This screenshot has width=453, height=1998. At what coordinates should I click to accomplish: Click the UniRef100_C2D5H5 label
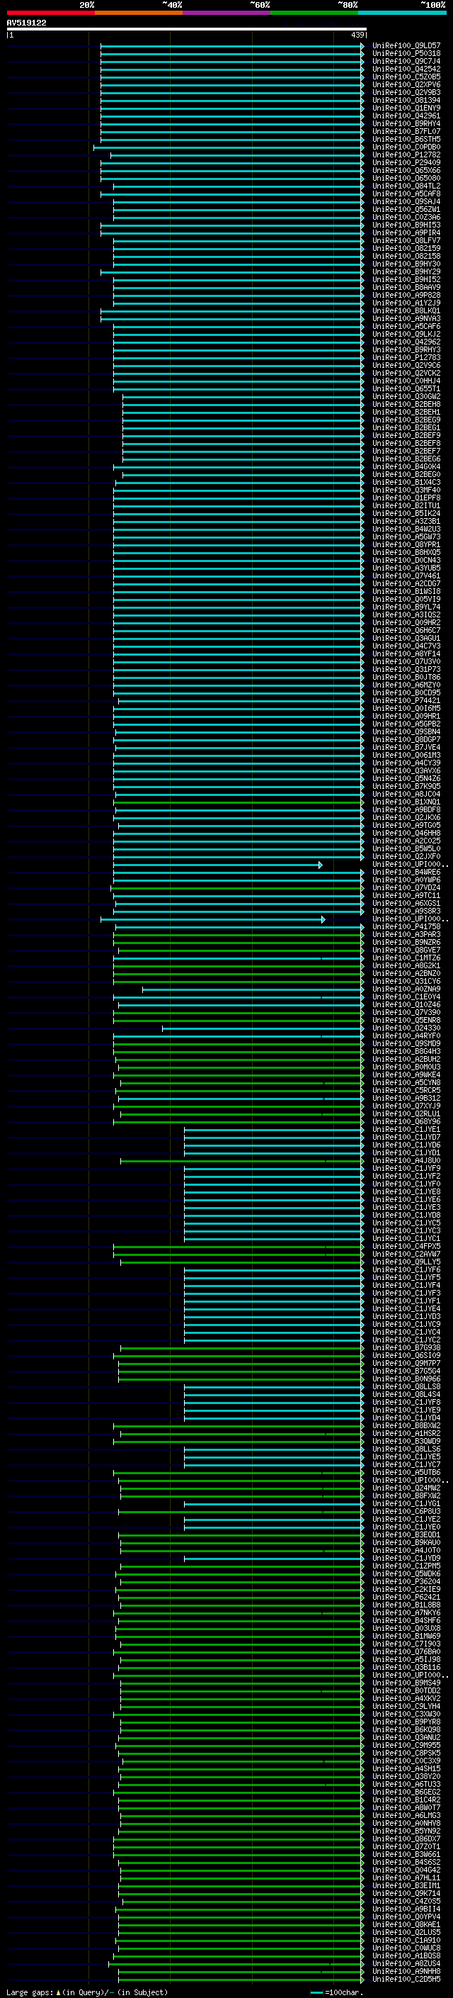[406, 1979]
